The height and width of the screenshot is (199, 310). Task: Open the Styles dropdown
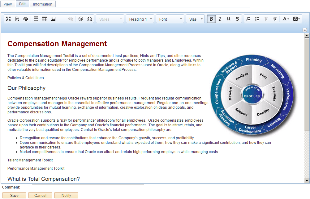click(110, 19)
